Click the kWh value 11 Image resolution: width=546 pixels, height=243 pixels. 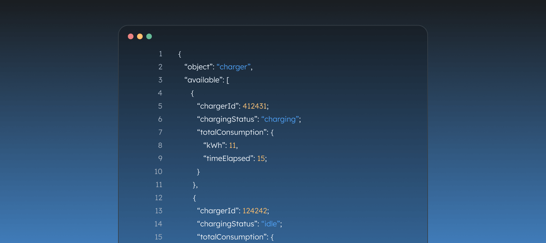(x=232, y=145)
